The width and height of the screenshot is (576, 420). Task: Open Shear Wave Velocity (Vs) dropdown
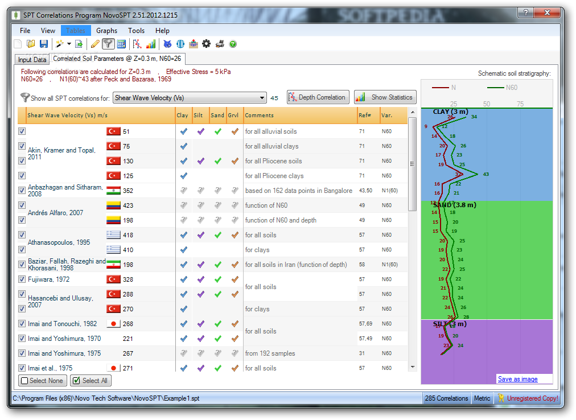tap(190, 98)
